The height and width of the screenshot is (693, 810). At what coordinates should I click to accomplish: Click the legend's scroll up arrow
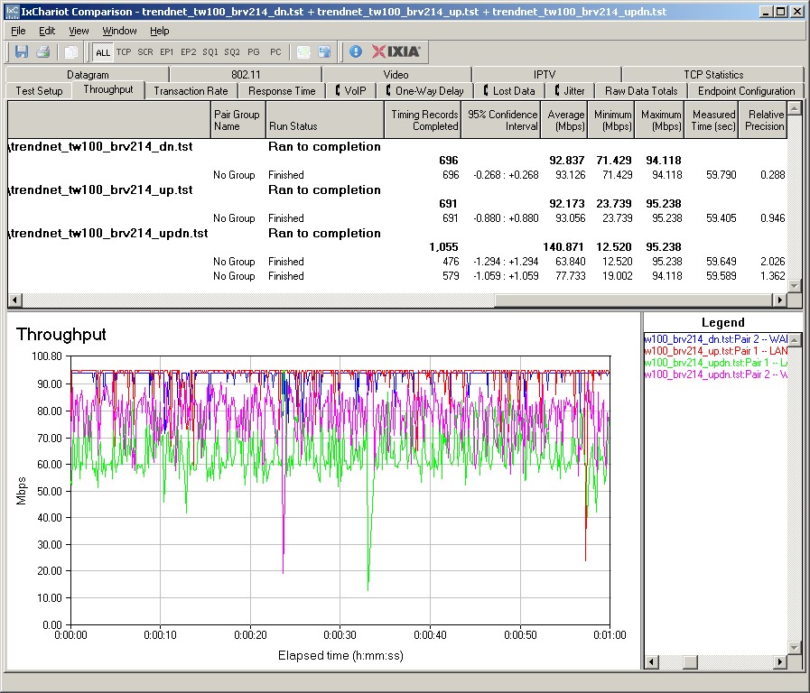pyautogui.click(x=795, y=339)
